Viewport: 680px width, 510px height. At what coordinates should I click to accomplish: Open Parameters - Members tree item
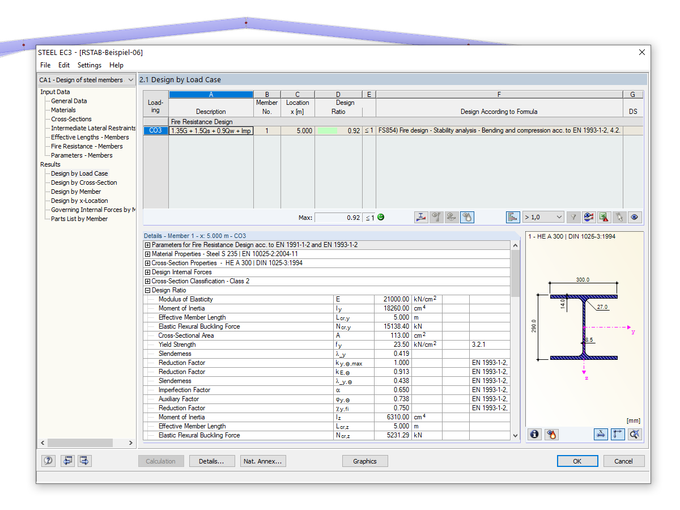click(x=82, y=155)
